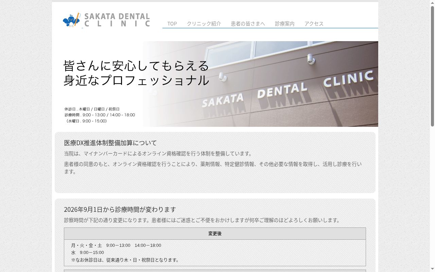Image resolution: width=435 pixels, height=272 pixels.
Task: Click the sentence starting 当院は、マイナンバーカード
Action: pyautogui.click(x=159, y=153)
